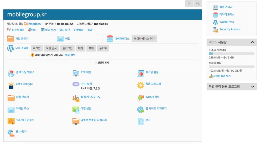Open the lower 파일 관리자 folder icon
Viewport: 259px width, 144px height.
tap(11, 98)
